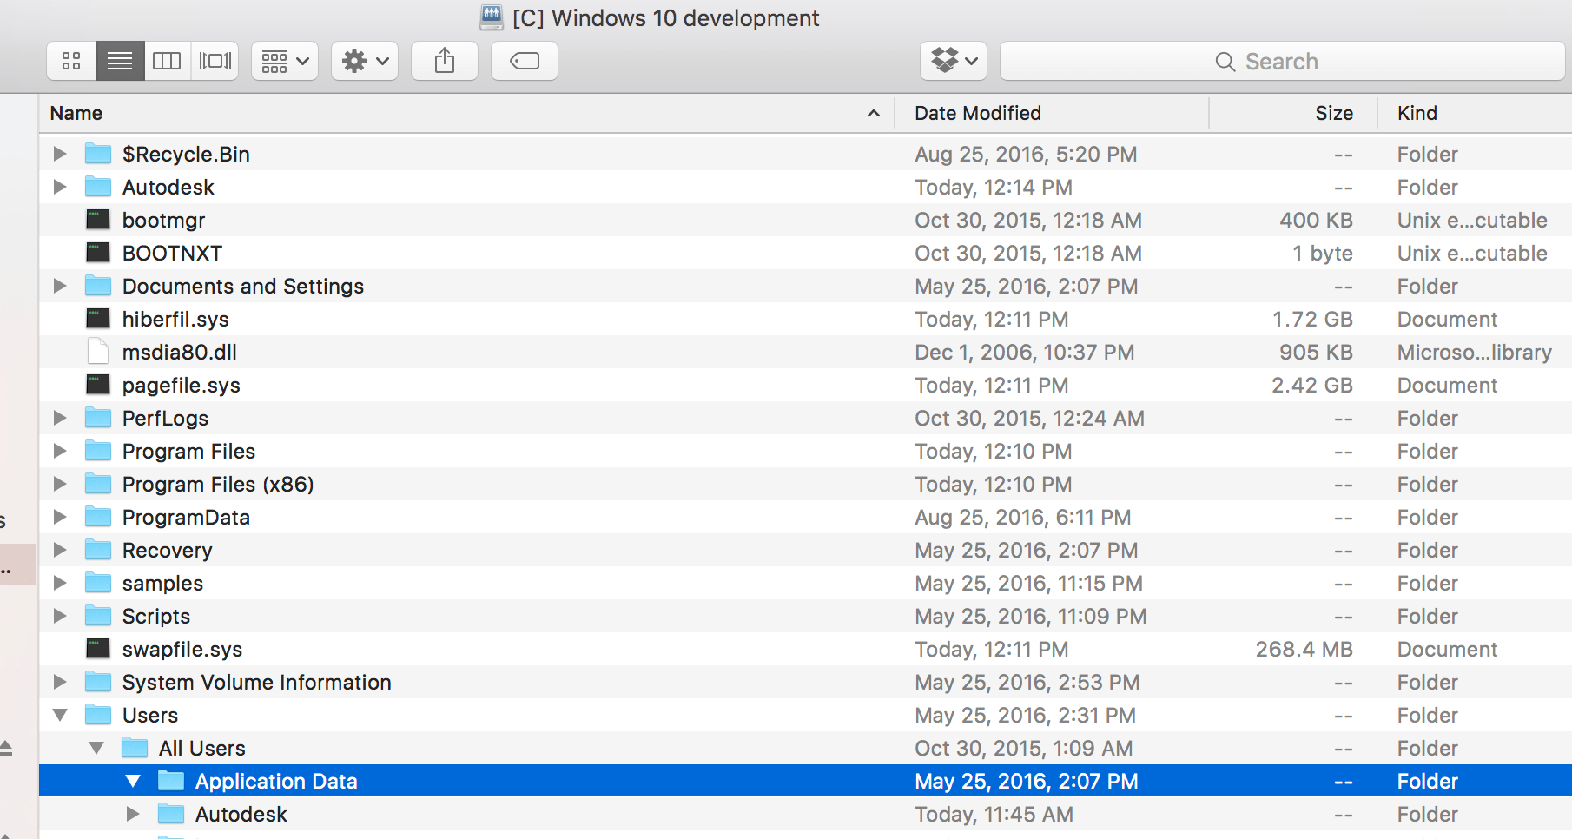
Task: Click the bootmgr file icon
Action: (98, 220)
